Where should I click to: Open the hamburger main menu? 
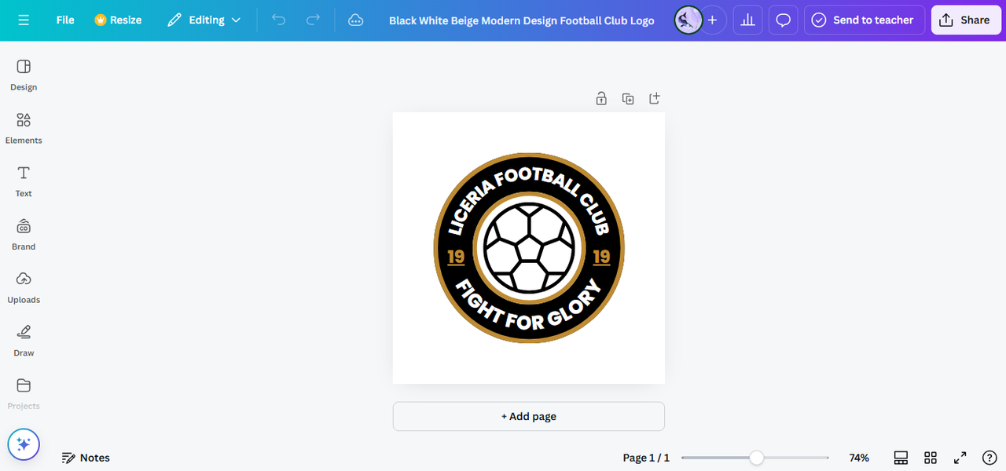click(24, 20)
